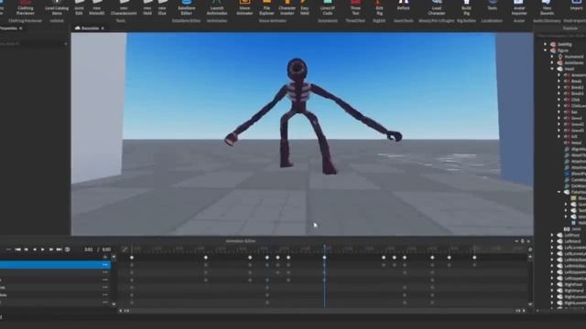Open the Moon Animator plugin
The image size is (586, 329).
point(244,8)
